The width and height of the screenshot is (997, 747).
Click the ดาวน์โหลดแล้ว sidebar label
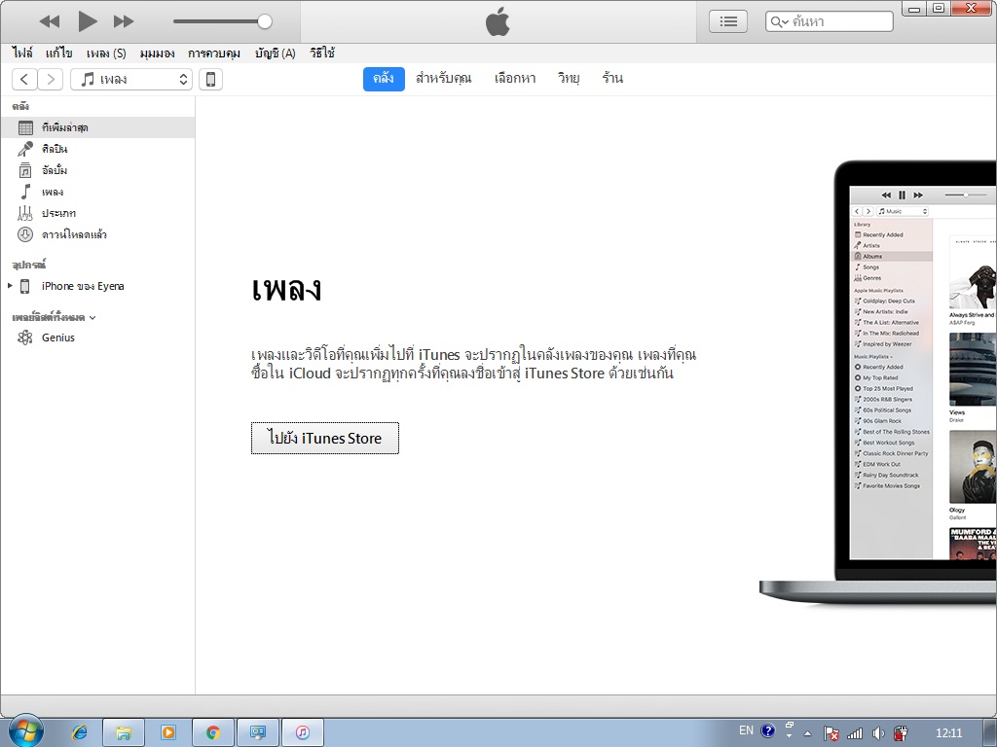pos(74,235)
